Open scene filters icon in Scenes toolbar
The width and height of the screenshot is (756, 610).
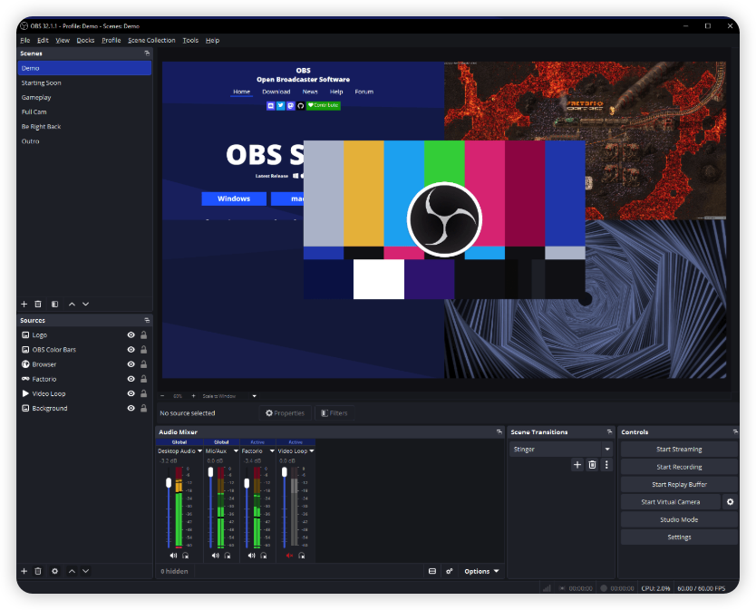(x=55, y=305)
